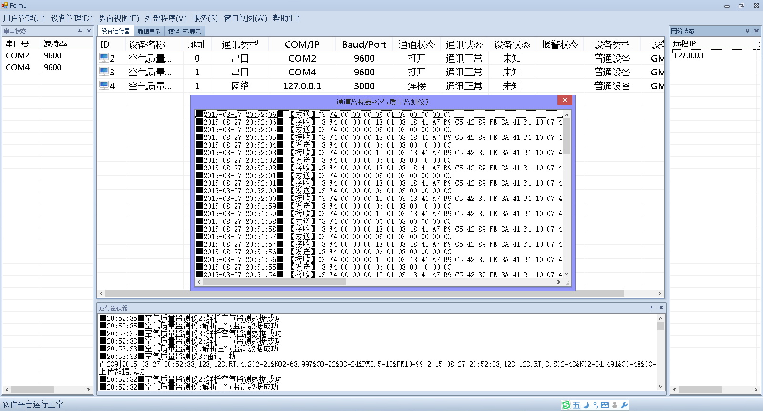Select remote IP 127.0.0.1 in 网络状态
This screenshot has width=763, height=411.
pos(715,55)
